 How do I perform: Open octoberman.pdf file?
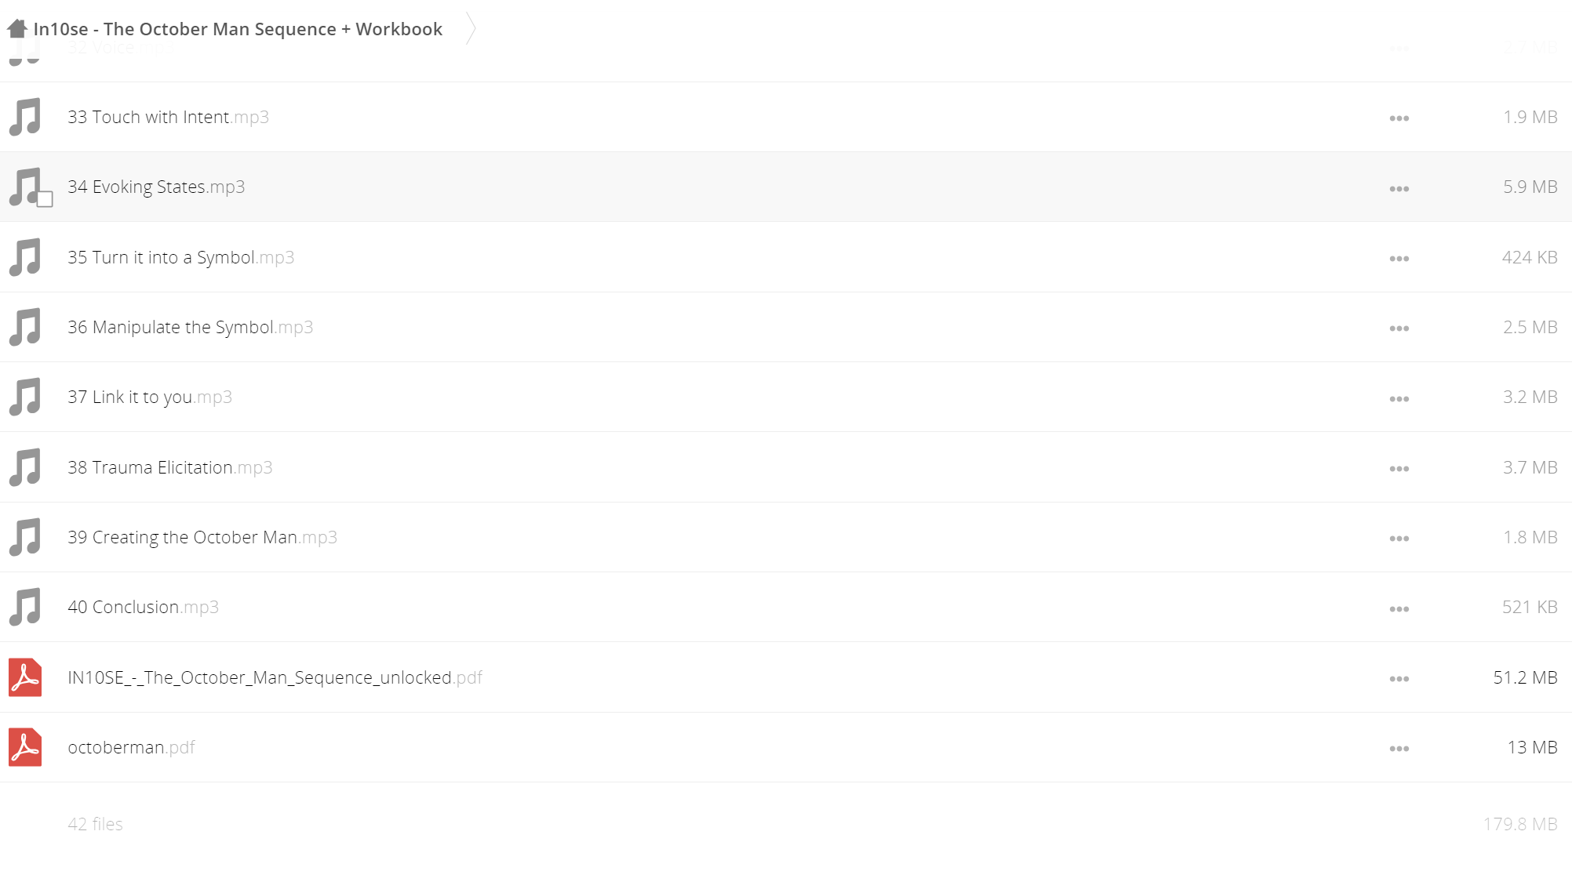click(131, 747)
